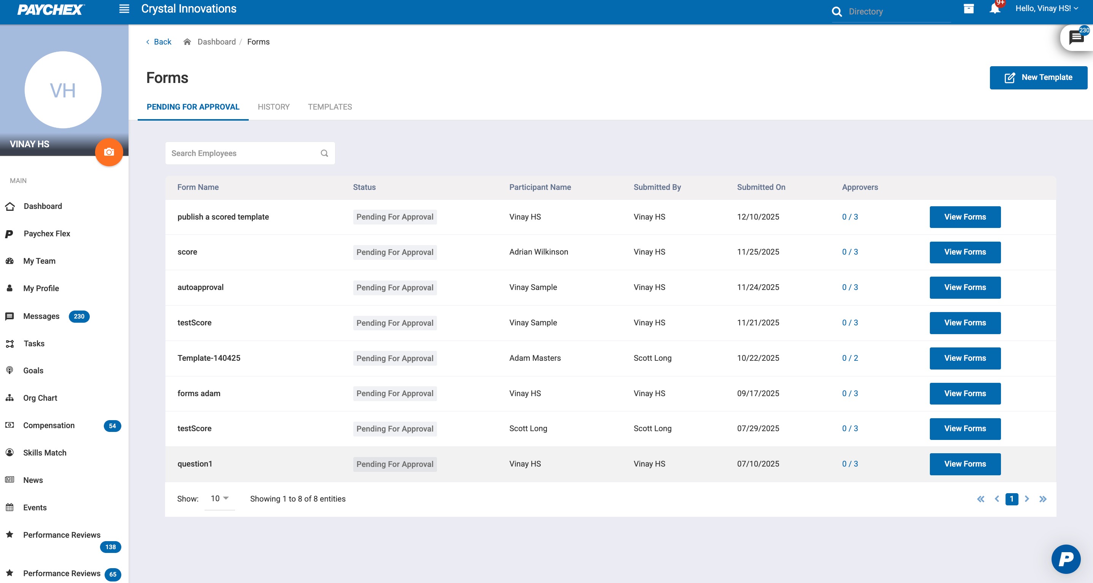The width and height of the screenshot is (1093, 583).
Task: Go to next page arrow
Action: pos(1027,499)
